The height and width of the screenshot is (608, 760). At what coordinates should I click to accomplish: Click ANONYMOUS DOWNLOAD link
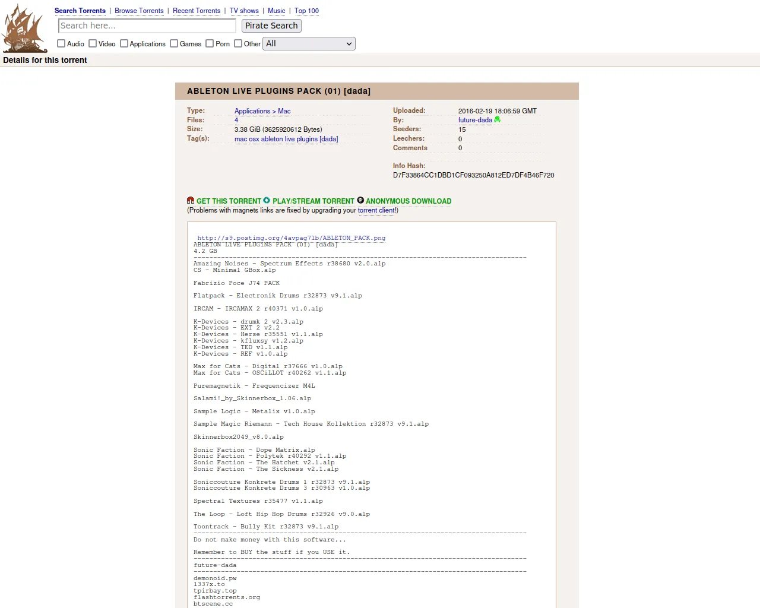(x=408, y=201)
